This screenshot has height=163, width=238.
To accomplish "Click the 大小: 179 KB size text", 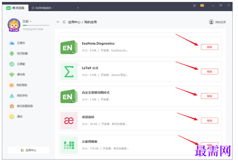I will [x=90, y=148].
